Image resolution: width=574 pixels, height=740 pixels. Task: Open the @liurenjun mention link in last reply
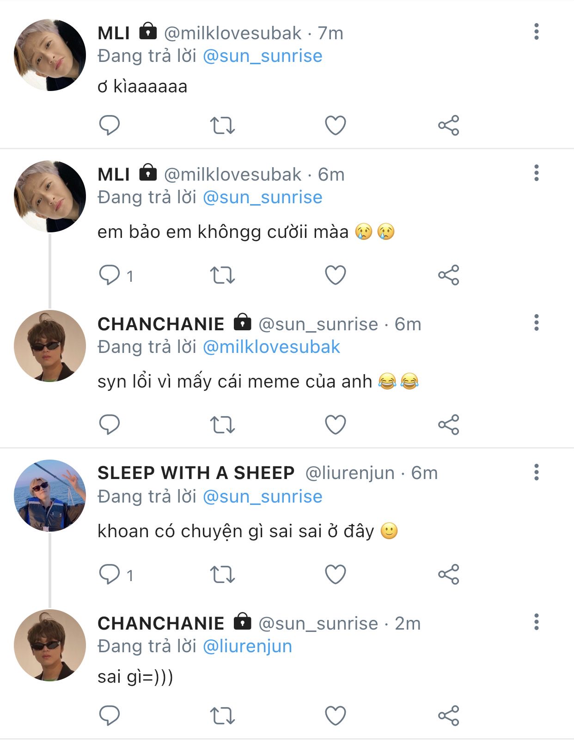(247, 646)
